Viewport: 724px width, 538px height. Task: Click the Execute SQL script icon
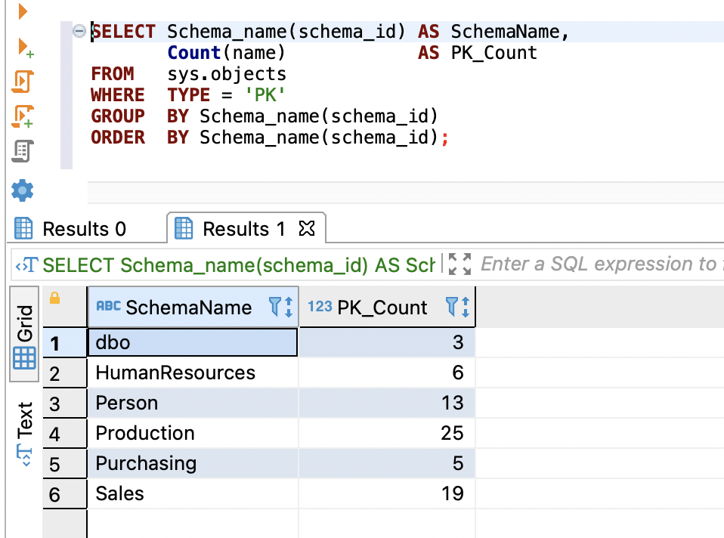tap(23, 81)
